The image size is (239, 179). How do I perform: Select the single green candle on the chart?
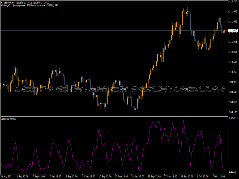(141, 97)
